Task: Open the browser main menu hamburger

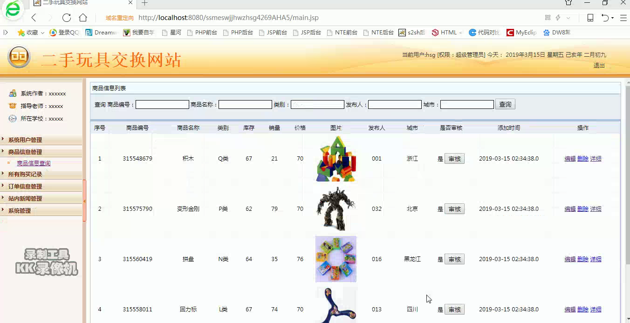Action: pos(623,18)
